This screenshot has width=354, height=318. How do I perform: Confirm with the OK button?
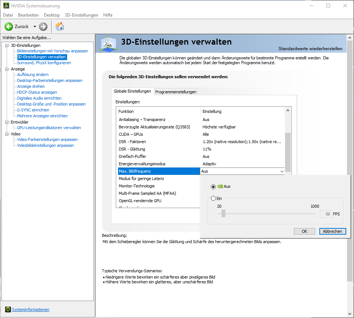(x=304, y=231)
